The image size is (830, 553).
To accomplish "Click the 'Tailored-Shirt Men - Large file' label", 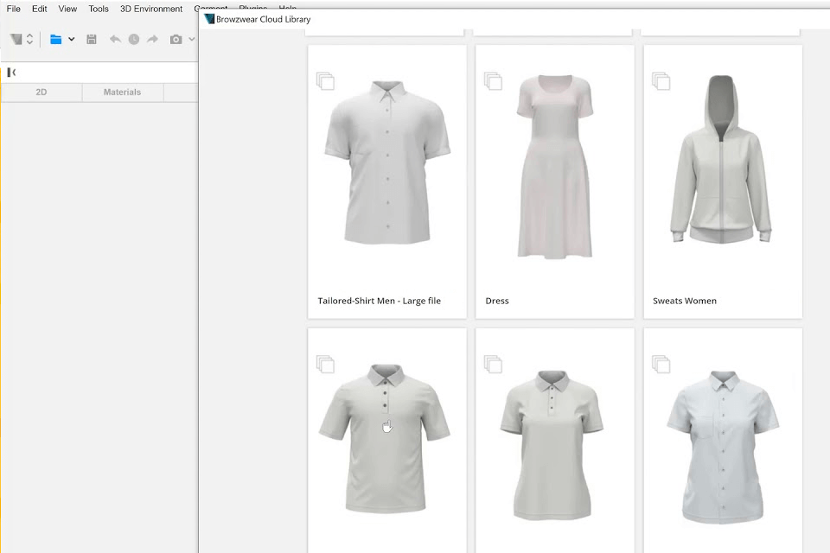I will coord(379,301).
